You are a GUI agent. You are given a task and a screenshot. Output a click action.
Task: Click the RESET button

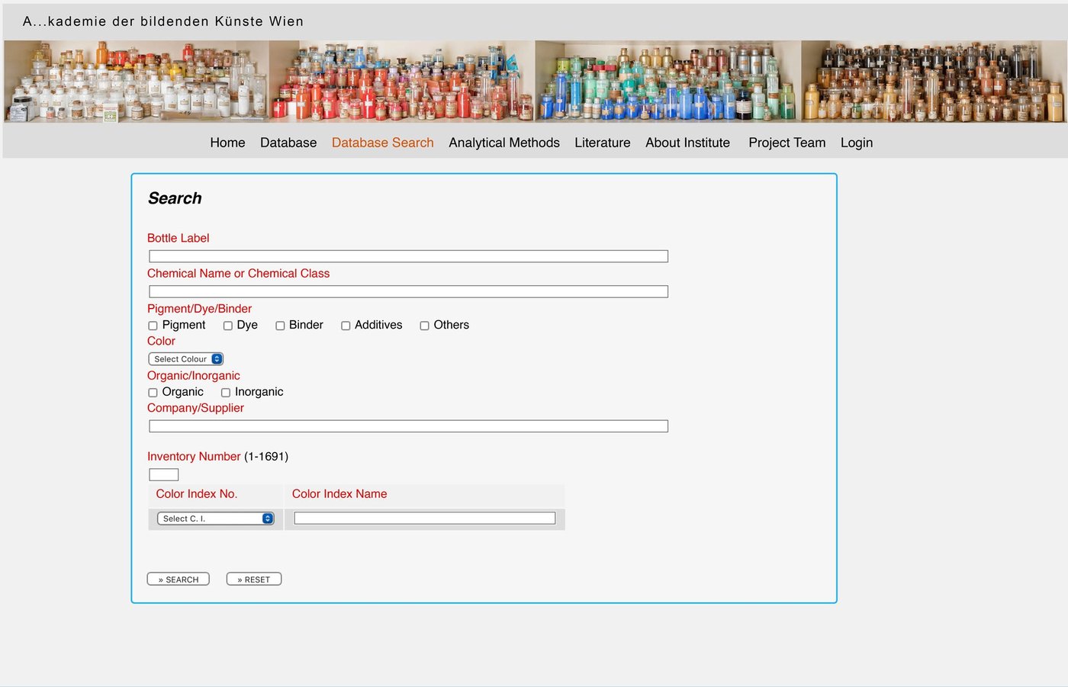pyautogui.click(x=254, y=579)
